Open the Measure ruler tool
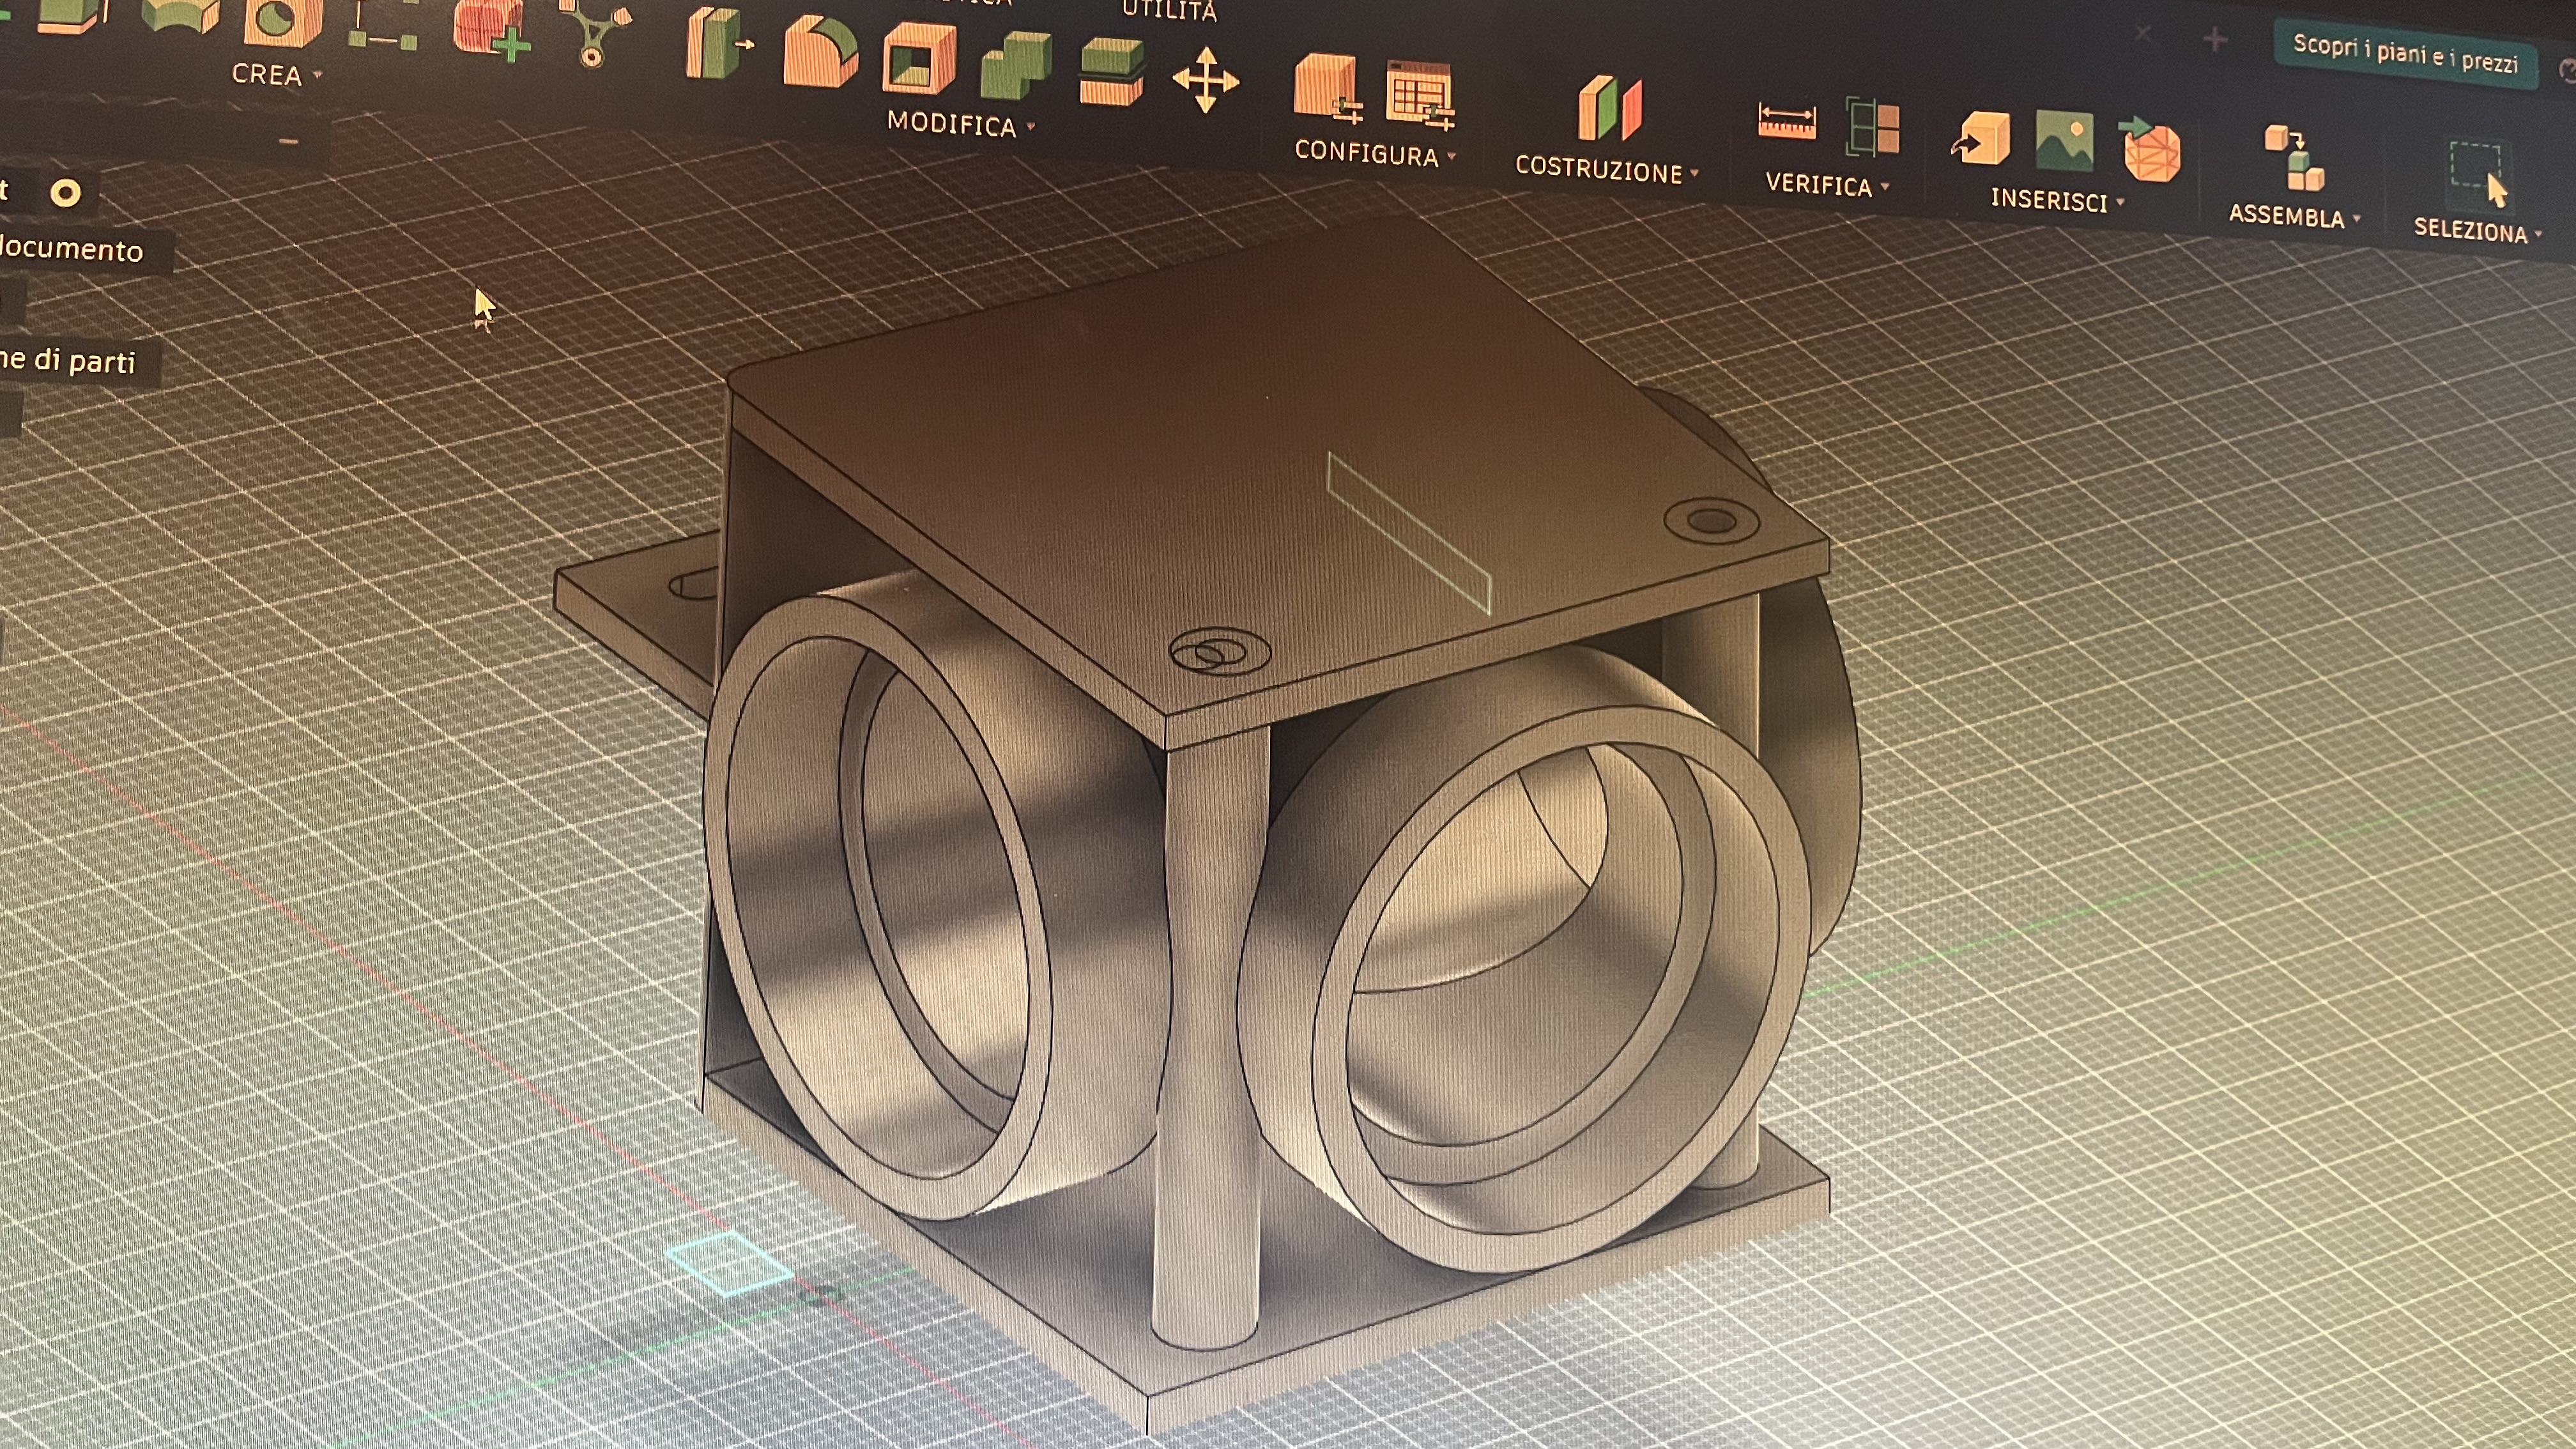This screenshot has width=2576, height=1449. 1787,122
